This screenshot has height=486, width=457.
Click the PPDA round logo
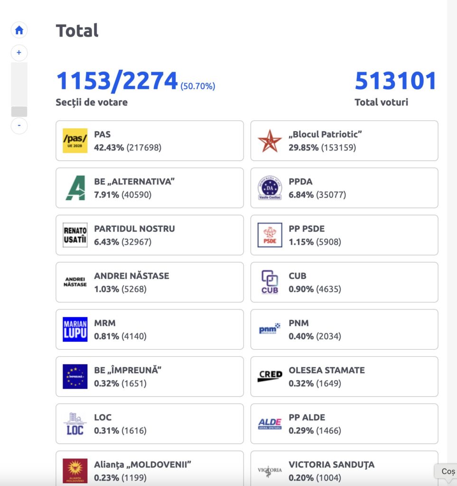click(x=270, y=188)
